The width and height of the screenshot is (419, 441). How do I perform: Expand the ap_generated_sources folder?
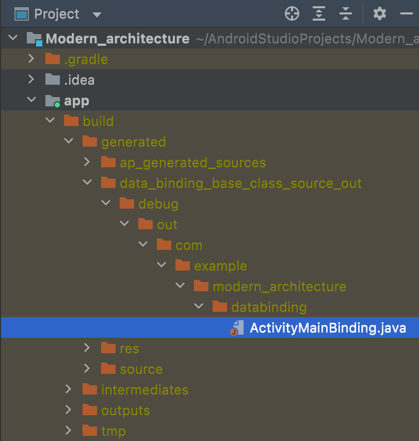click(87, 162)
